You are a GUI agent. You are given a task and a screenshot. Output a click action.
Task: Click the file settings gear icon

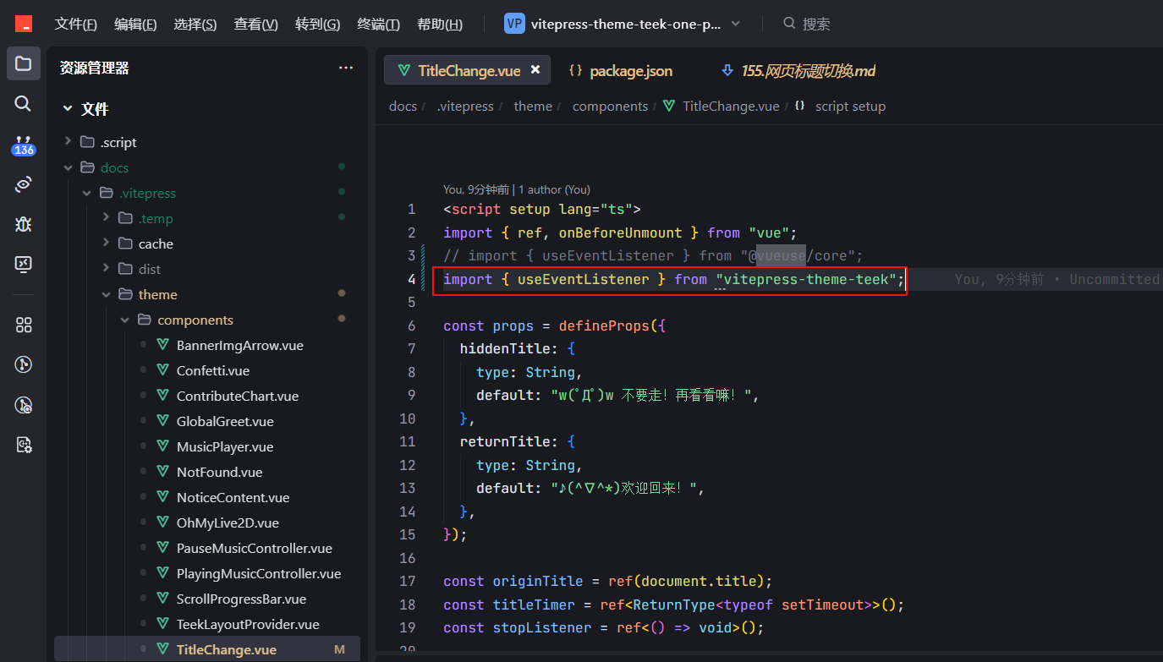coord(24,445)
